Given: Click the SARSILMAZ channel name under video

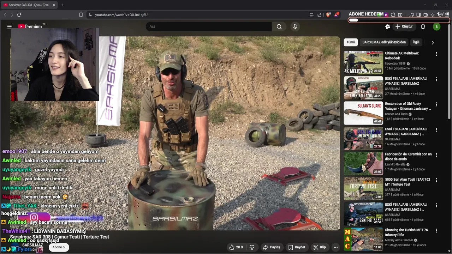Looking at the screenshot, I should tap(32, 245).
